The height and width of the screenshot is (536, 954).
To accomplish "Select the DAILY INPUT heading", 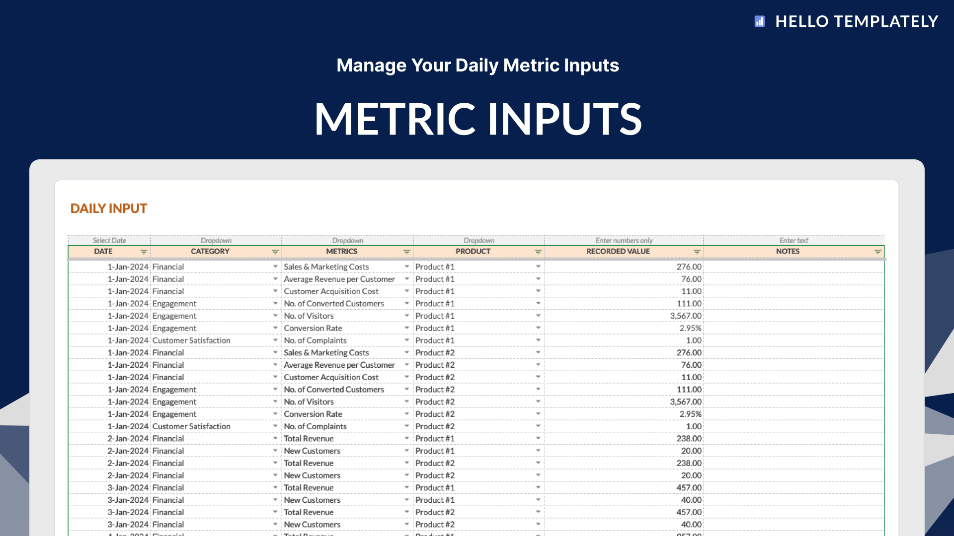I will point(108,208).
